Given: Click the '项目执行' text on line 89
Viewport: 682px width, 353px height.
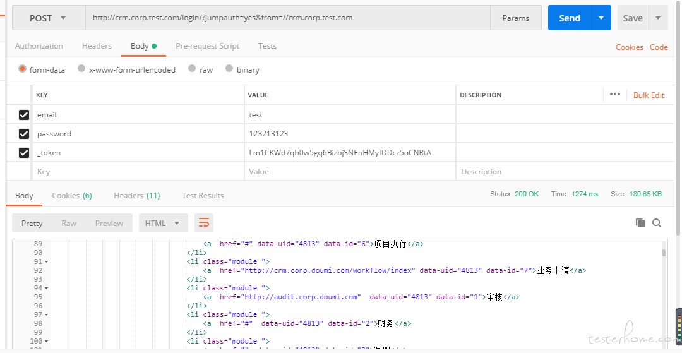Looking at the screenshot, I should pyautogui.click(x=390, y=244).
